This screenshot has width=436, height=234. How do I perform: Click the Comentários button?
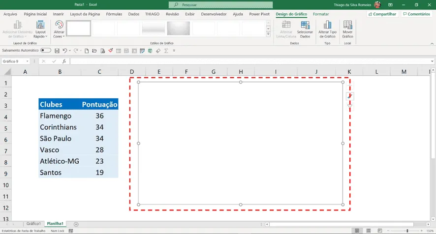point(416,14)
